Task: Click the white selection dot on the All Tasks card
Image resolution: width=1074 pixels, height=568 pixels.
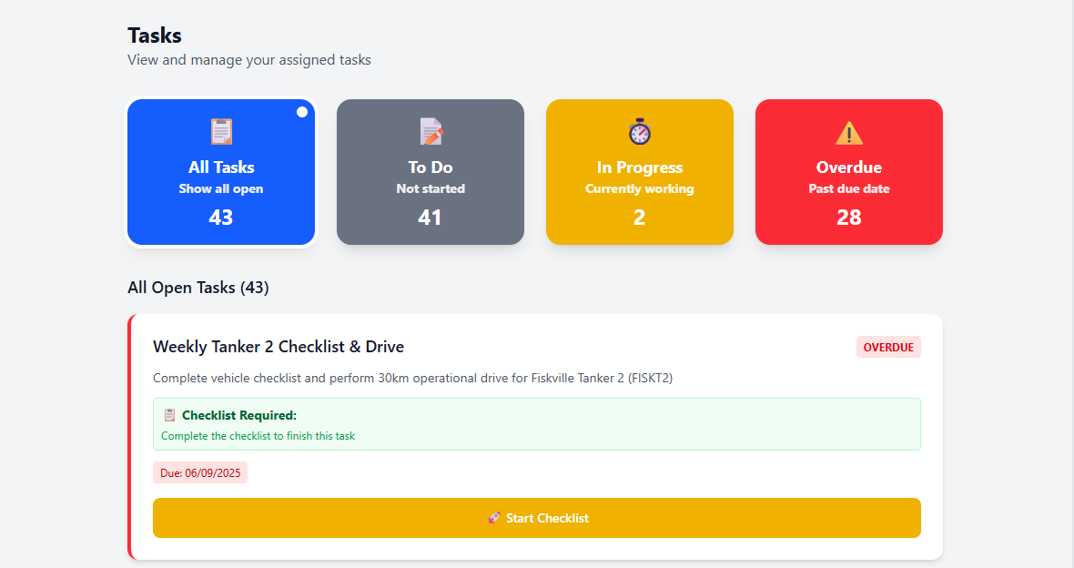Action: pos(301,111)
